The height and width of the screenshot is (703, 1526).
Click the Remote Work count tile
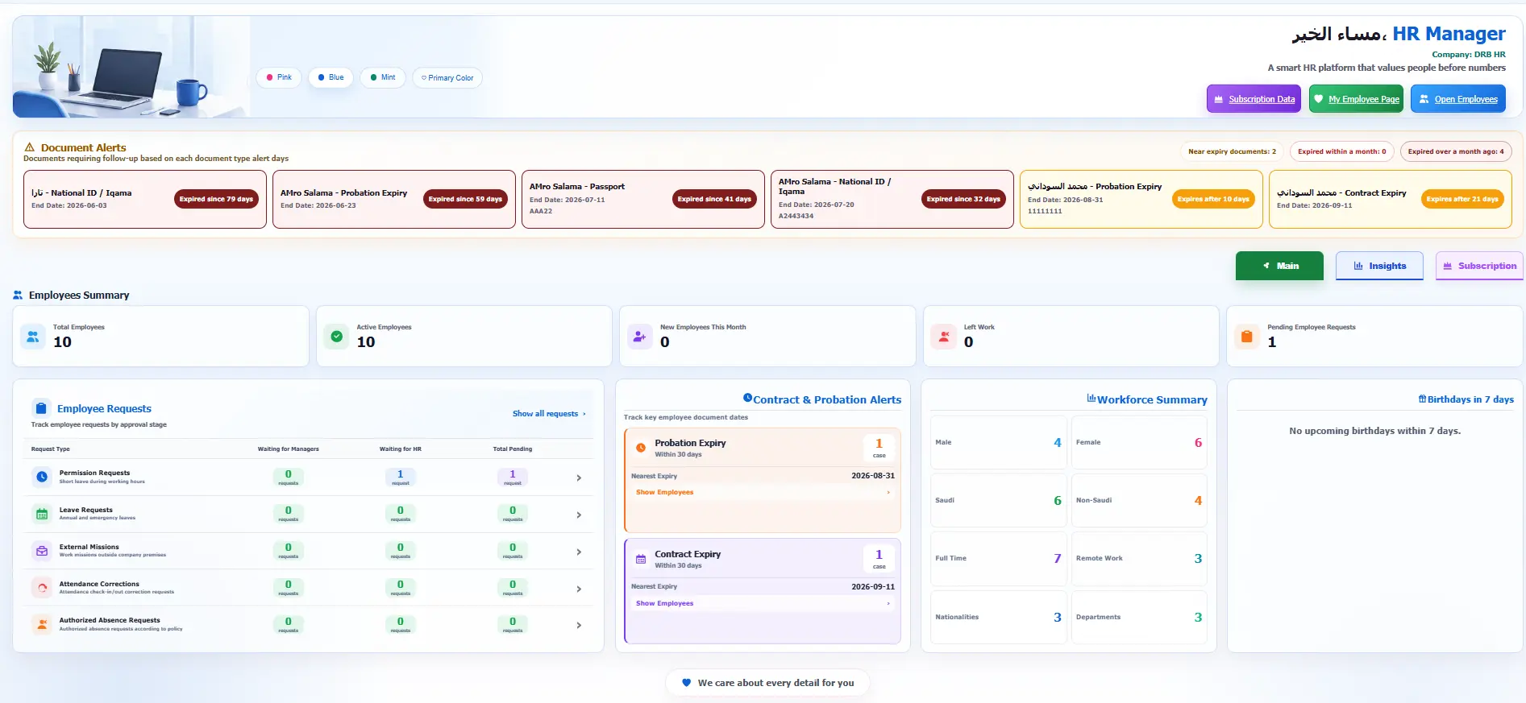coord(1139,558)
